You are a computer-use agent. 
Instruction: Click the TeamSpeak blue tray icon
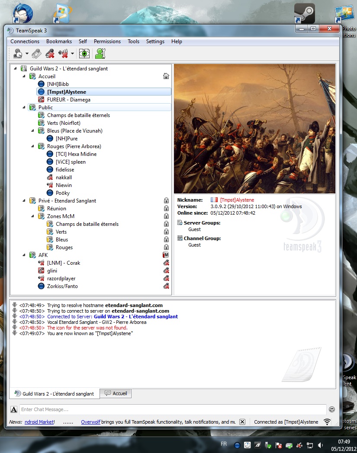(x=237, y=445)
